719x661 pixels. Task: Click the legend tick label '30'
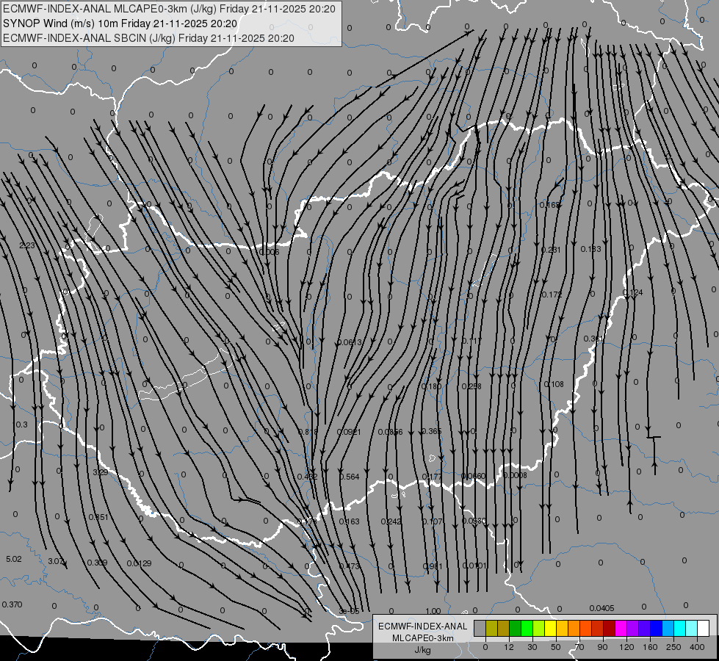532,647
